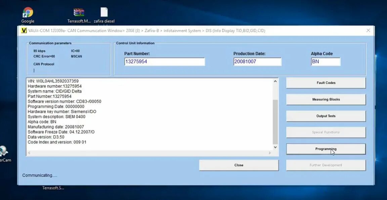Click the horizontal scroll right arrow
This screenshot has width=387, height=200.
[x=269, y=153]
